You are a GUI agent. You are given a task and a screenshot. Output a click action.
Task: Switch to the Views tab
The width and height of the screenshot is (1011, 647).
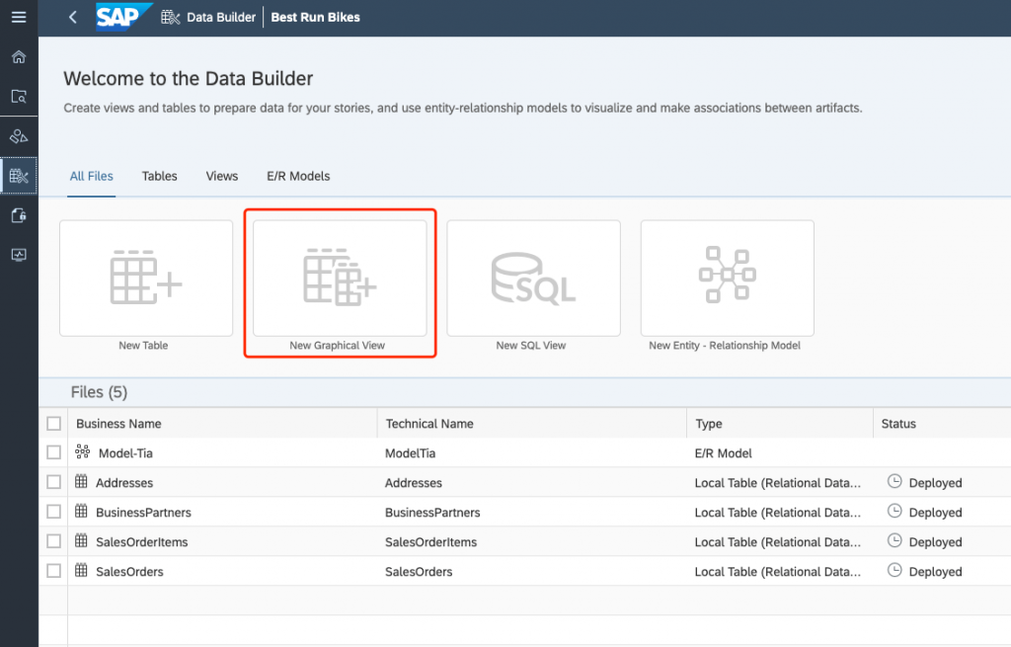pos(222,176)
